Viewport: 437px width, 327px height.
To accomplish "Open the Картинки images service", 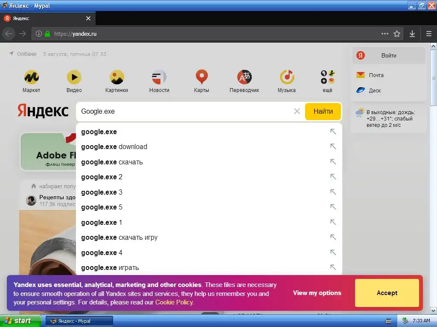I will (117, 77).
